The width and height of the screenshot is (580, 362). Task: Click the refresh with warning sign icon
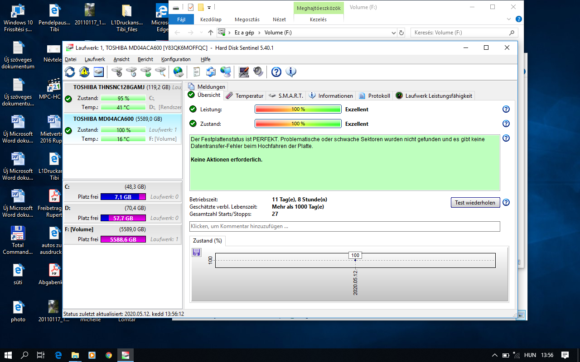[x=84, y=71]
